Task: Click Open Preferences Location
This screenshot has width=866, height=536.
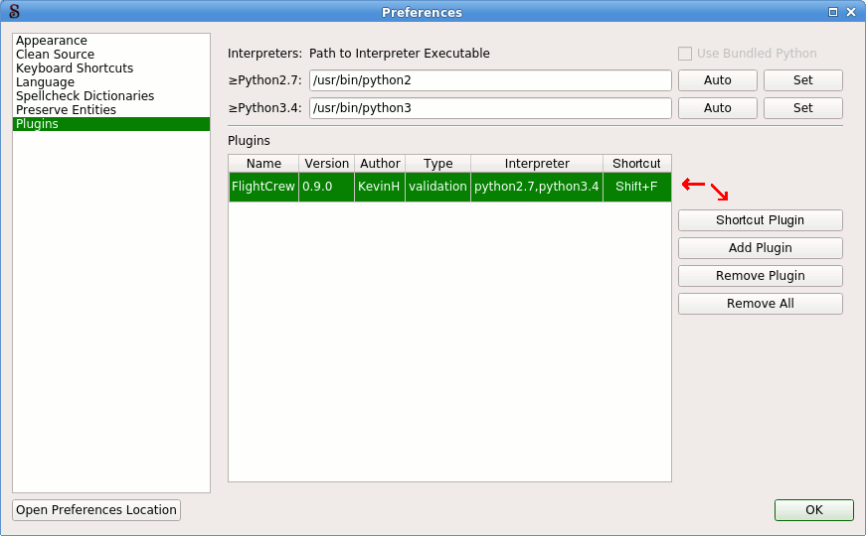Action: pyautogui.click(x=96, y=510)
